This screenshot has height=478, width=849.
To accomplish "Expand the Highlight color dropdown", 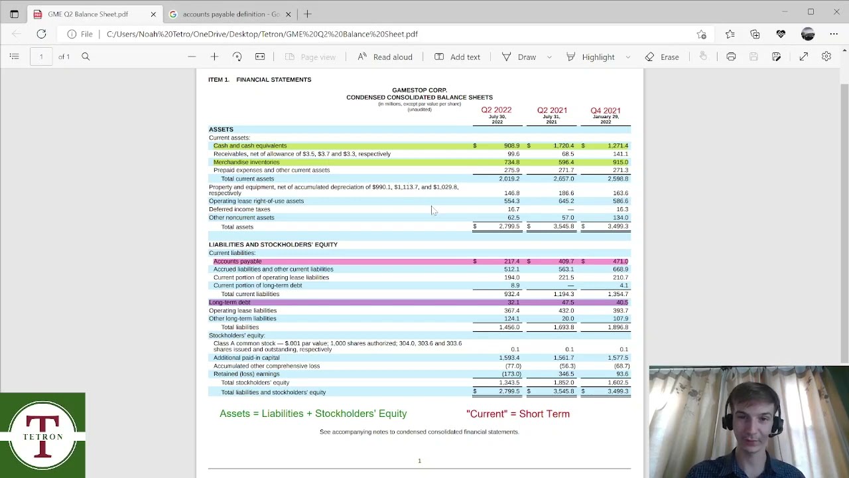I will pyautogui.click(x=627, y=57).
